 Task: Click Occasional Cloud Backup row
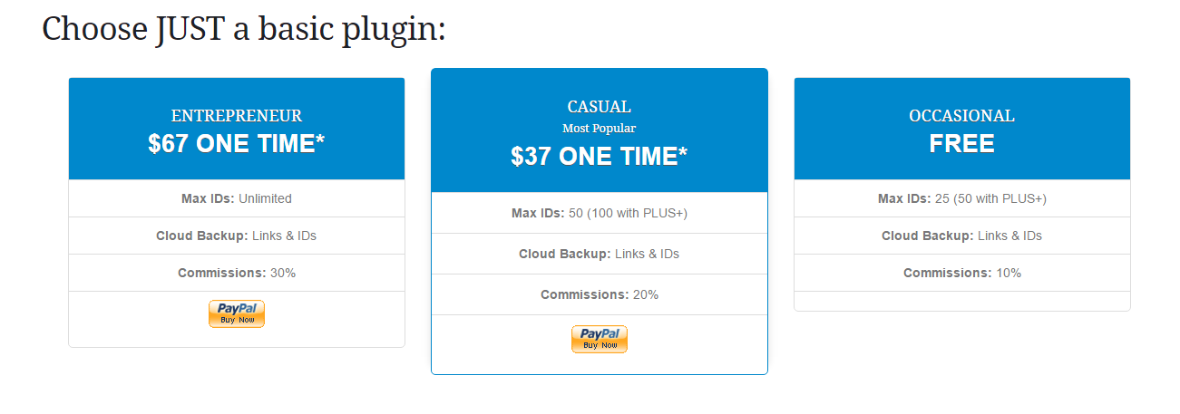pyautogui.click(x=962, y=236)
